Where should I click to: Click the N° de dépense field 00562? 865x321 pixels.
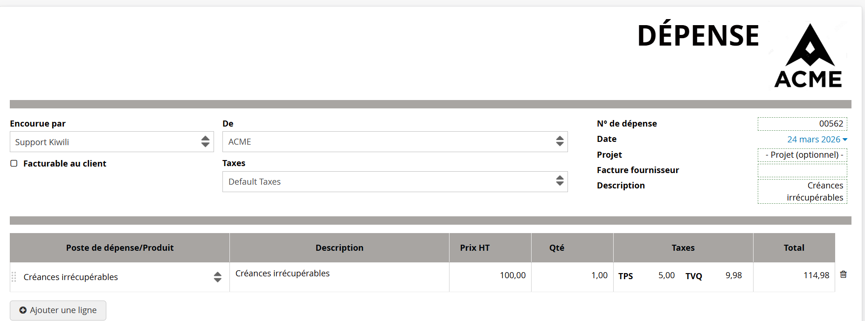point(802,124)
